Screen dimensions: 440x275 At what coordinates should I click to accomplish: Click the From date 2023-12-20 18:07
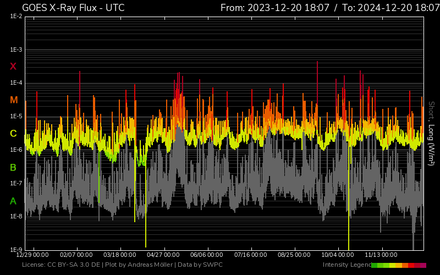click(x=275, y=8)
